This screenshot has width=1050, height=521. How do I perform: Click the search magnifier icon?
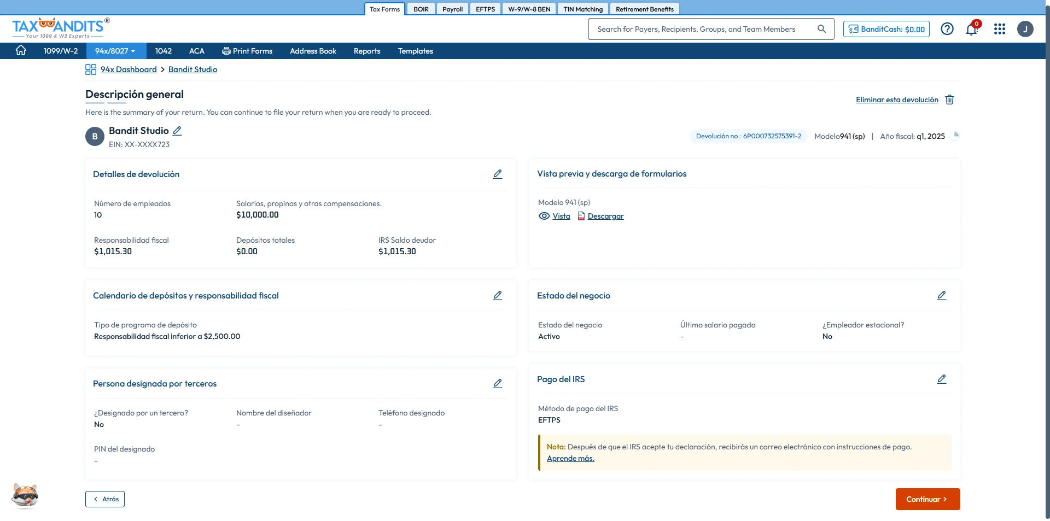tap(821, 29)
